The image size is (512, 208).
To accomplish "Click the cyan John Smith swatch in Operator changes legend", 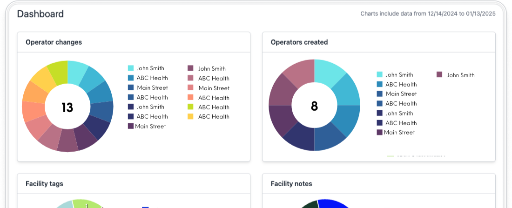I will (131, 68).
